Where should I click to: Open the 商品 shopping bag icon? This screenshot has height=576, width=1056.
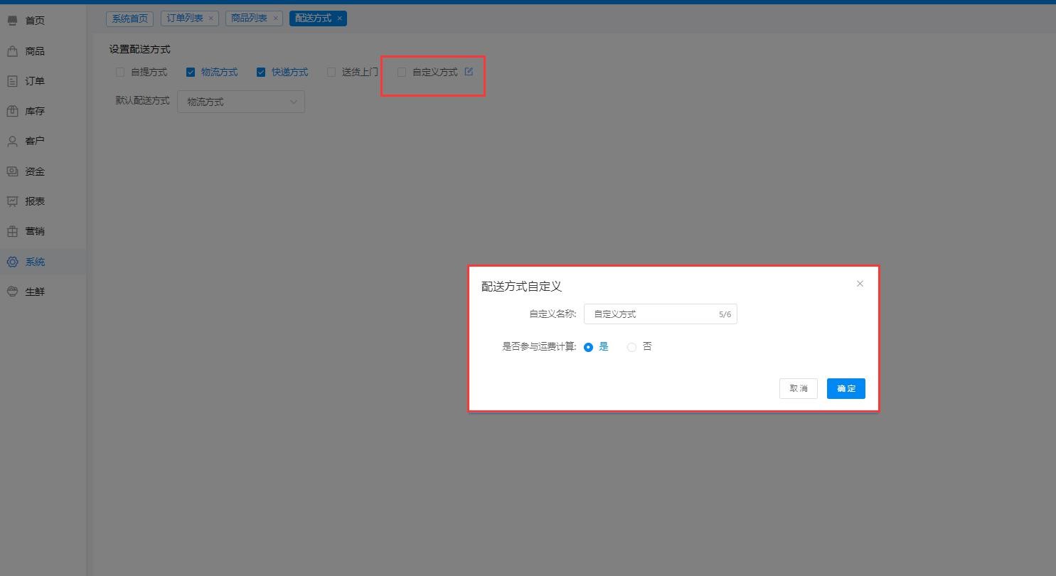[x=12, y=51]
